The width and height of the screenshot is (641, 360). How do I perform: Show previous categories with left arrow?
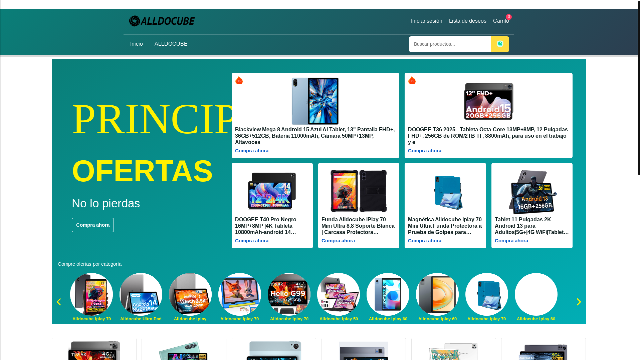pyautogui.click(x=59, y=302)
